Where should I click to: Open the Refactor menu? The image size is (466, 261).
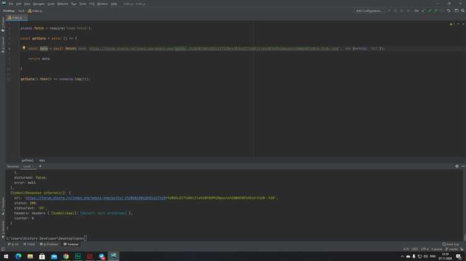[x=63, y=4]
